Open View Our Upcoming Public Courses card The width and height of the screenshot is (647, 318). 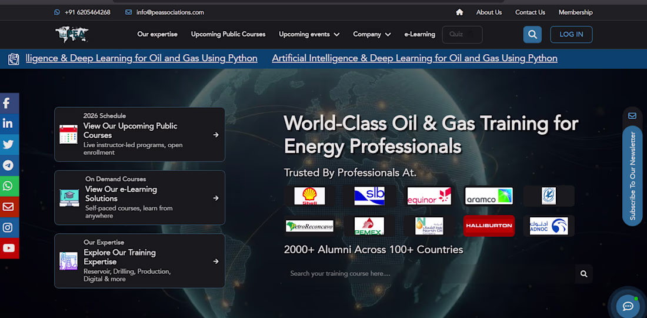139,135
